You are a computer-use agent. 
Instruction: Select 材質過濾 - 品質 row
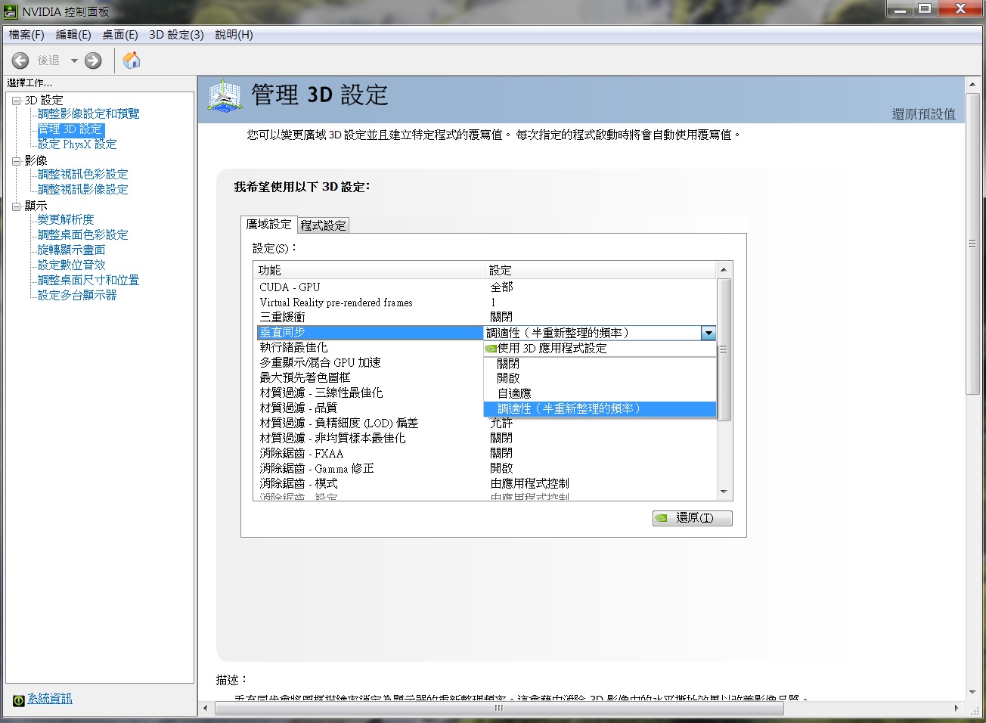tap(369, 408)
